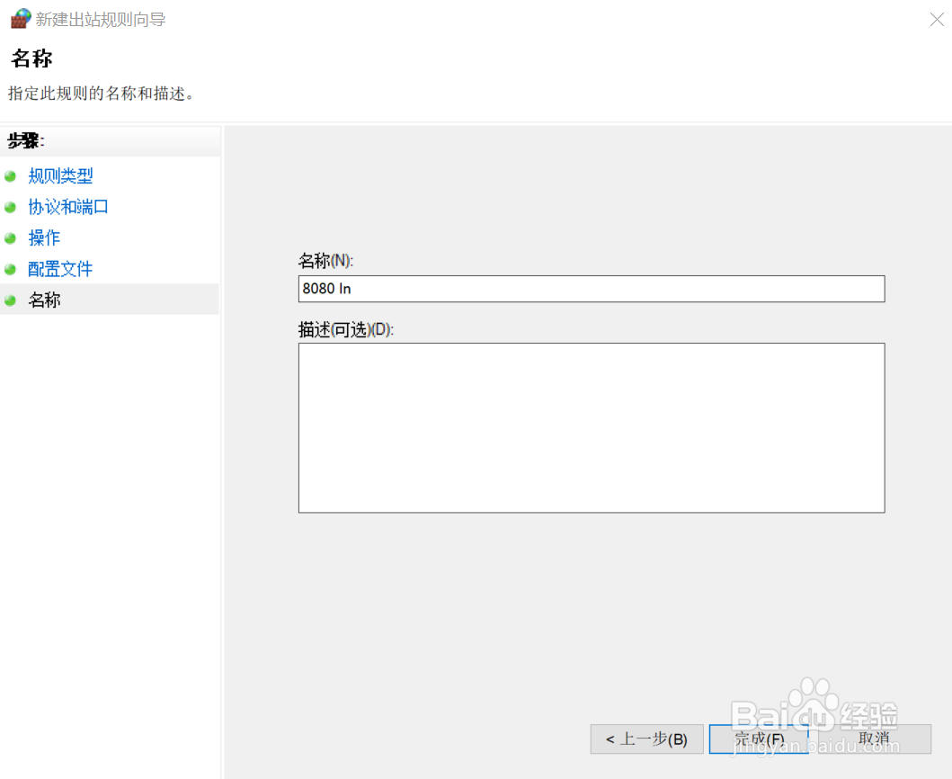Focus the 名称(N) input containing 8080 In
This screenshot has height=779, width=952.
(592, 289)
